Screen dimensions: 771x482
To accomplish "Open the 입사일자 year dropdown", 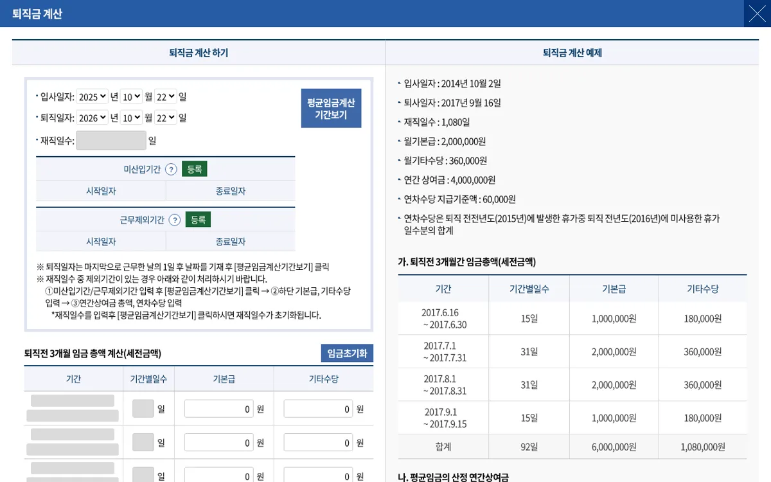I will tap(93, 96).
